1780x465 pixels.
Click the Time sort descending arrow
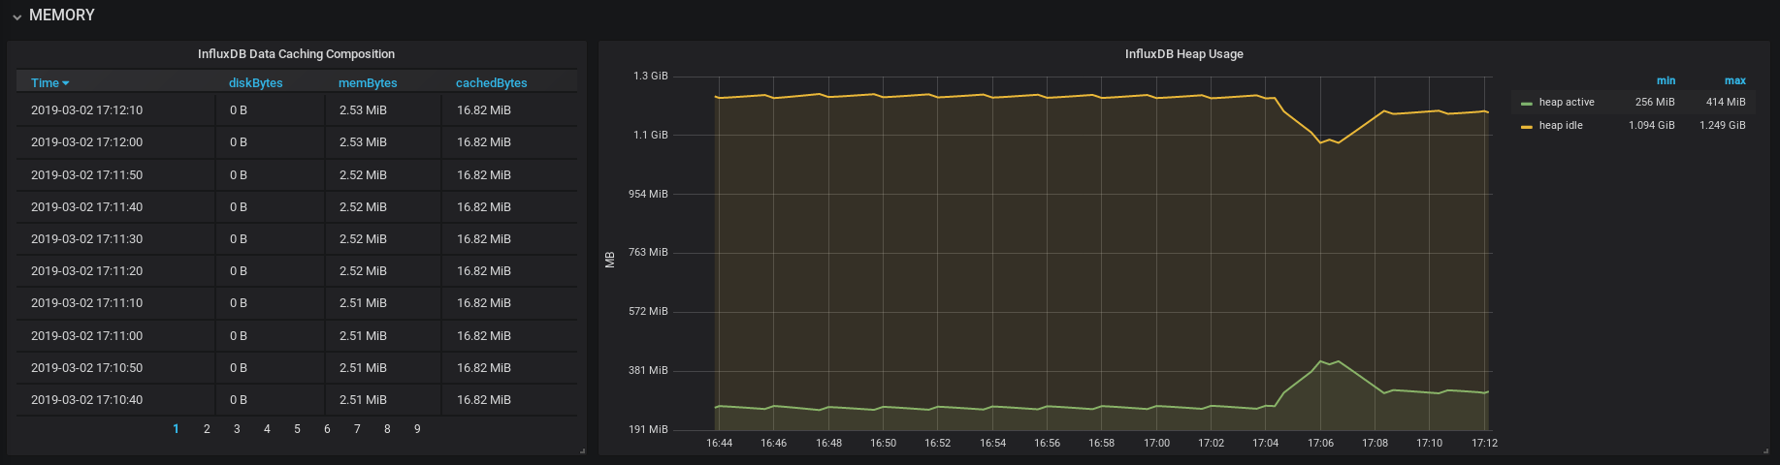(66, 83)
